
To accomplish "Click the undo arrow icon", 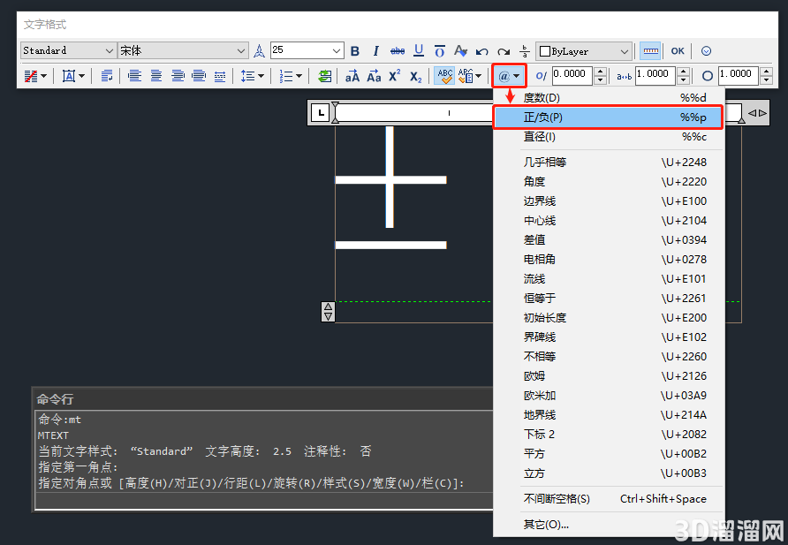I will pyautogui.click(x=482, y=51).
